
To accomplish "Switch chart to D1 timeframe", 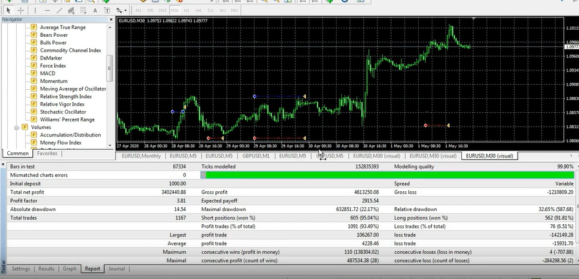I will [x=211, y=10].
